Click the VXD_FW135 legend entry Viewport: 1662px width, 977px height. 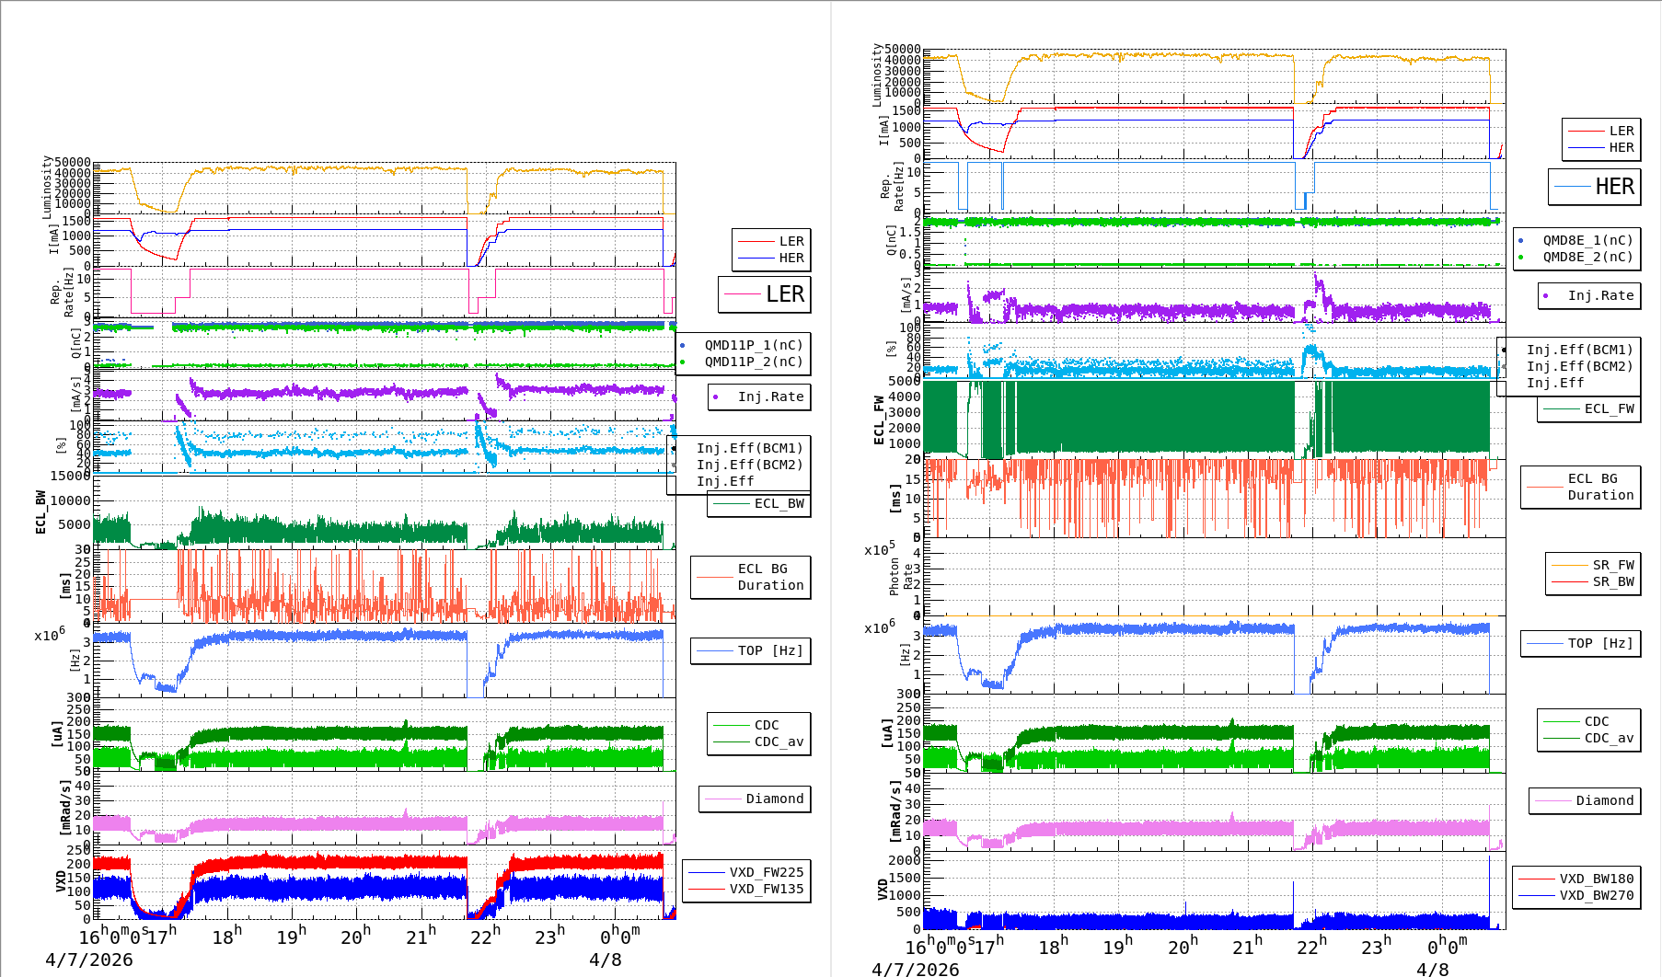[x=766, y=889]
